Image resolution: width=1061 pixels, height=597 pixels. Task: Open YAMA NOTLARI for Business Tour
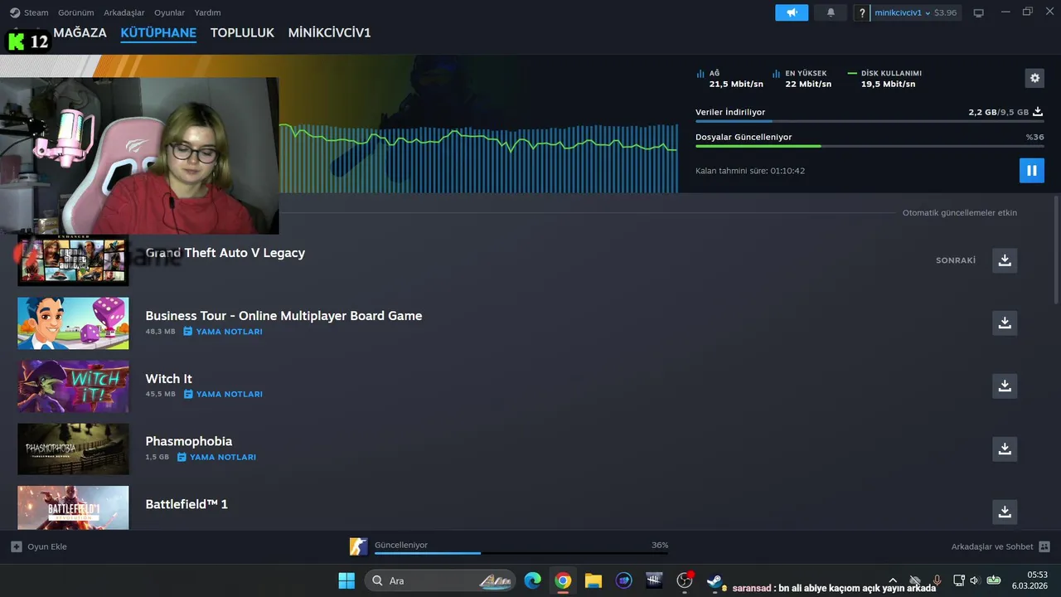[x=223, y=332]
